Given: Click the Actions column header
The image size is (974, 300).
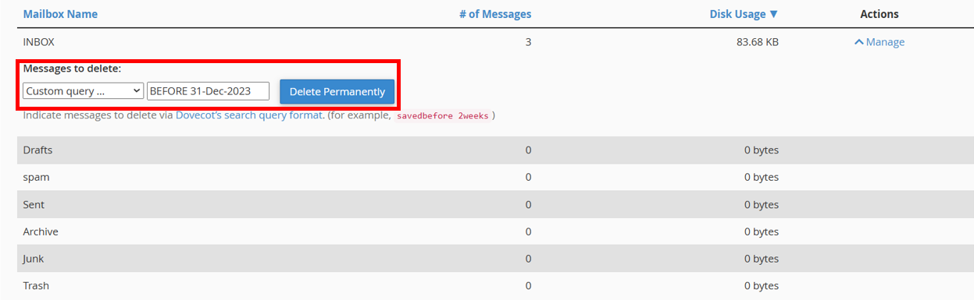Looking at the screenshot, I should pyautogui.click(x=879, y=14).
